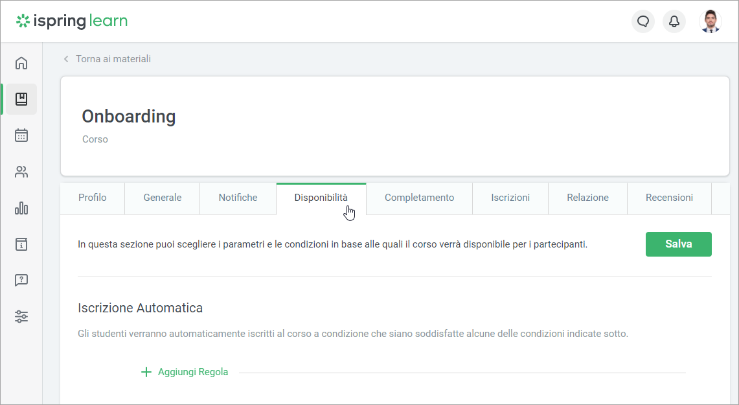This screenshot has height=405, width=739.
Task: Click the user profile avatar
Action: (x=710, y=21)
